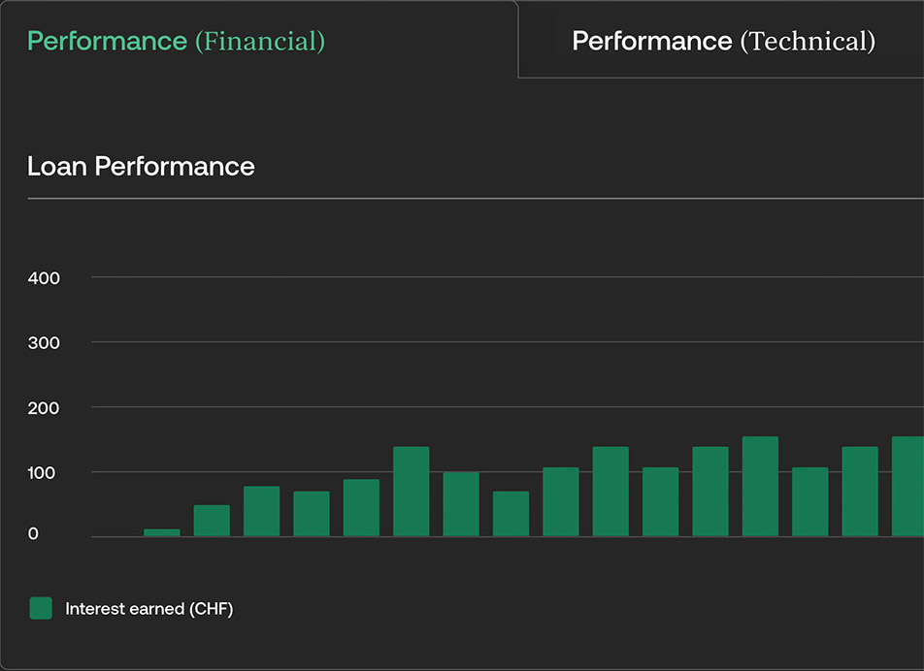Click the tenth bar from the left
Image resolution: width=924 pixels, height=671 pixels.
pos(610,492)
